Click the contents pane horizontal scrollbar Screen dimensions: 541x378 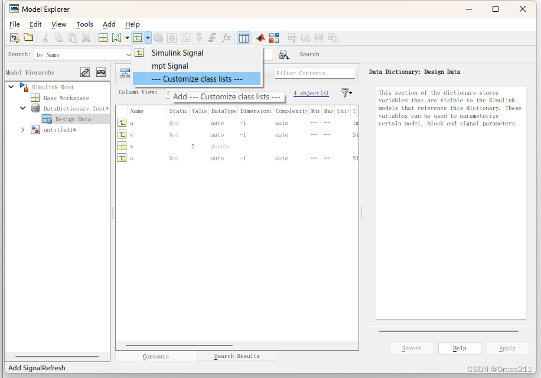179,345
